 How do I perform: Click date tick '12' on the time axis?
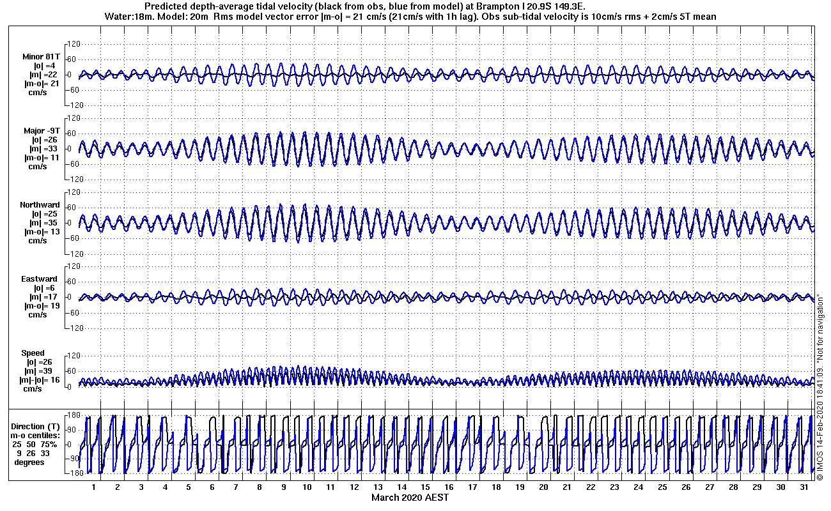click(x=354, y=487)
